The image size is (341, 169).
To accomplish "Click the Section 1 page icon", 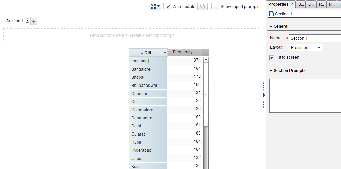I will [x=271, y=14].
